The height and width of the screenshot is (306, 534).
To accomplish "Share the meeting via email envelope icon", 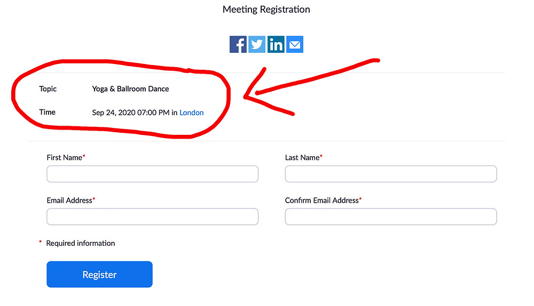I will 295,44.
